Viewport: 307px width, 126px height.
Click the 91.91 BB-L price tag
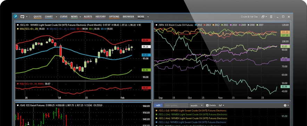point(146,70)
